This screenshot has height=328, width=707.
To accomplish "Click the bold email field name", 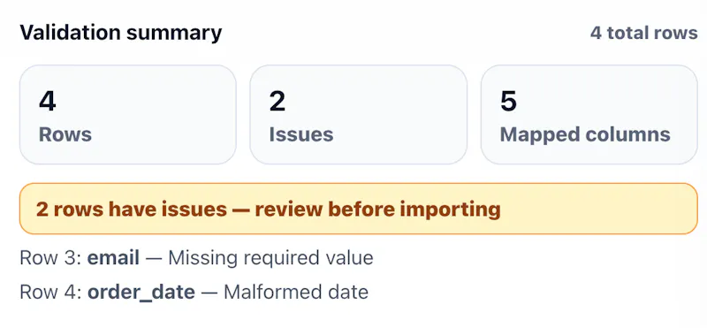I will coord(113,258).
